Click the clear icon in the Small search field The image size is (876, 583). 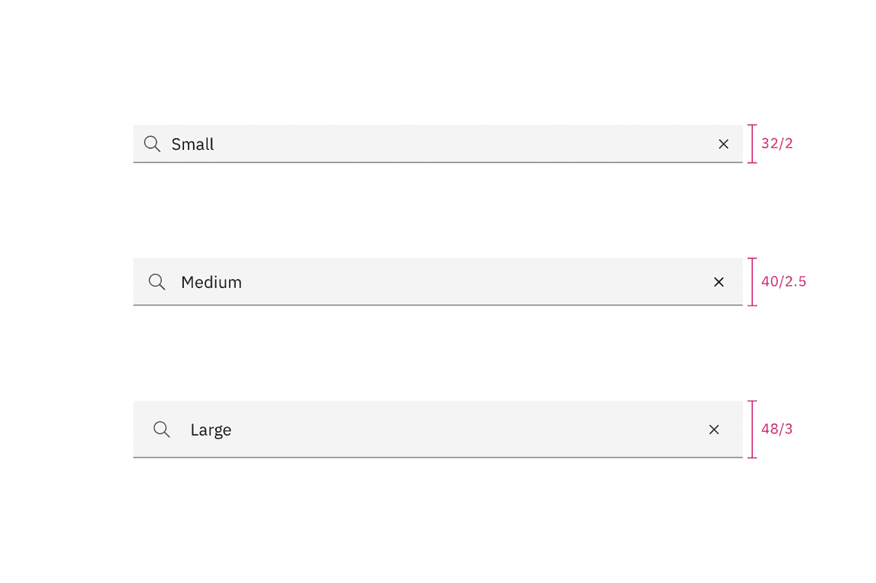723,144
